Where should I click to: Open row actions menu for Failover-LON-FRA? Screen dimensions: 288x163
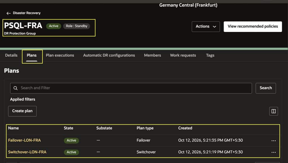tap(273, 141)
